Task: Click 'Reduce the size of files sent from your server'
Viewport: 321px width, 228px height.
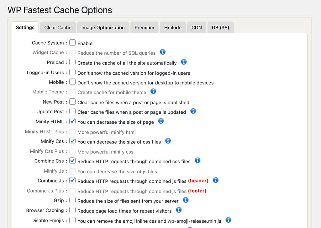Action: click(x=128, y=201)
